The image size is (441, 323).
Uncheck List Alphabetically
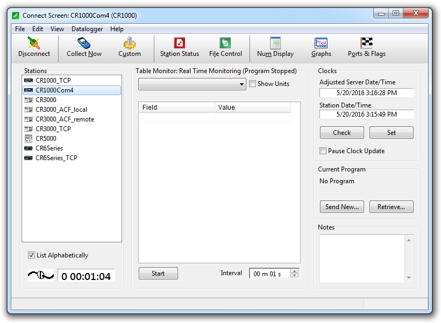31,255
